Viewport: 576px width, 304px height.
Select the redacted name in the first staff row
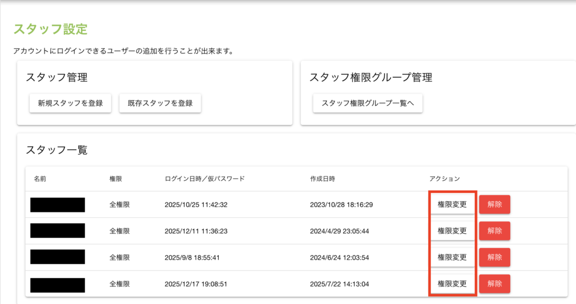click(57, 205)
